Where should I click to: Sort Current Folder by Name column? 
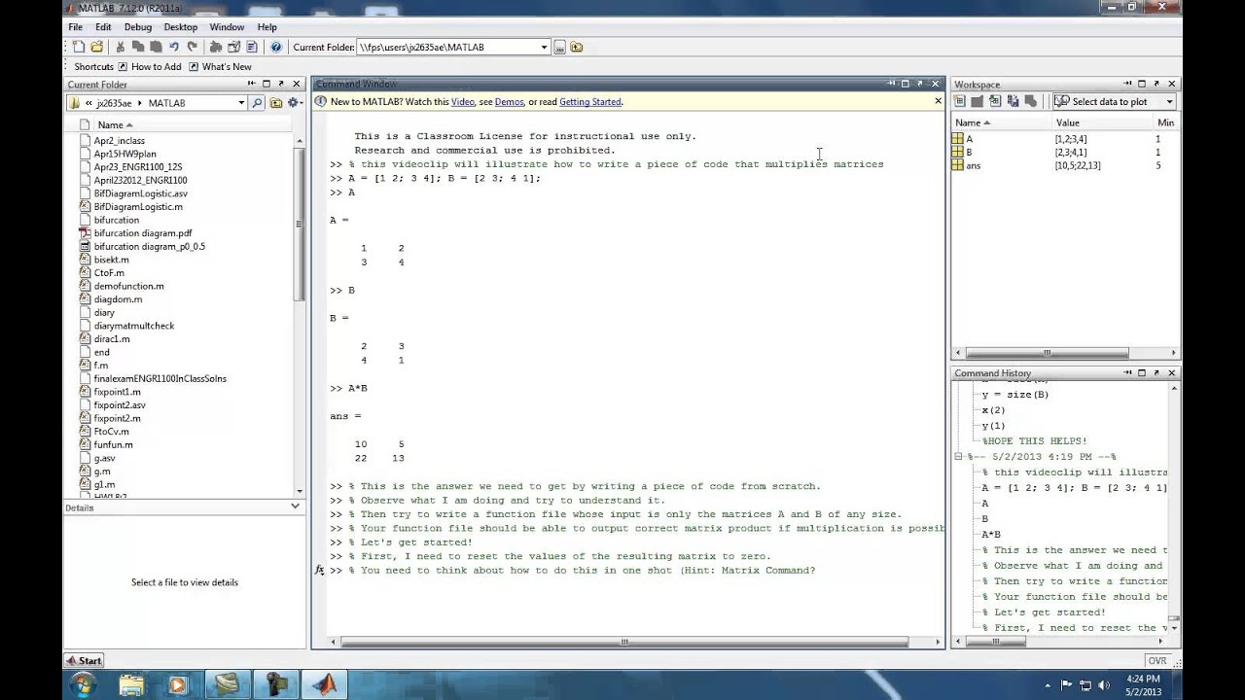115,124
